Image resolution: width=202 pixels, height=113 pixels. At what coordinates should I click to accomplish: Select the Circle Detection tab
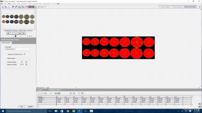coord(6,43)
